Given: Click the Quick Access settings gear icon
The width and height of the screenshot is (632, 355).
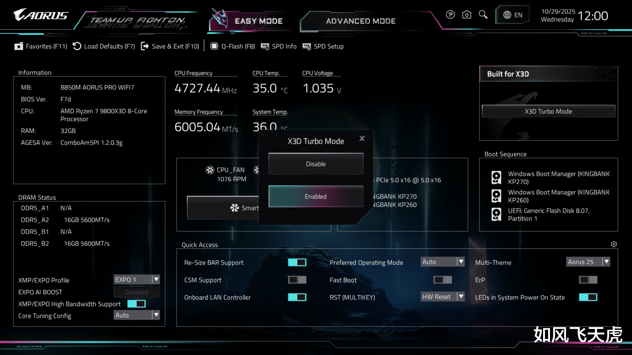Looking at the screenshot, I should coord(614,244).
